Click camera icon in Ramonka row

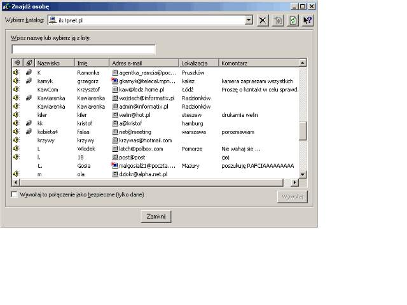(x=29, y=72)
